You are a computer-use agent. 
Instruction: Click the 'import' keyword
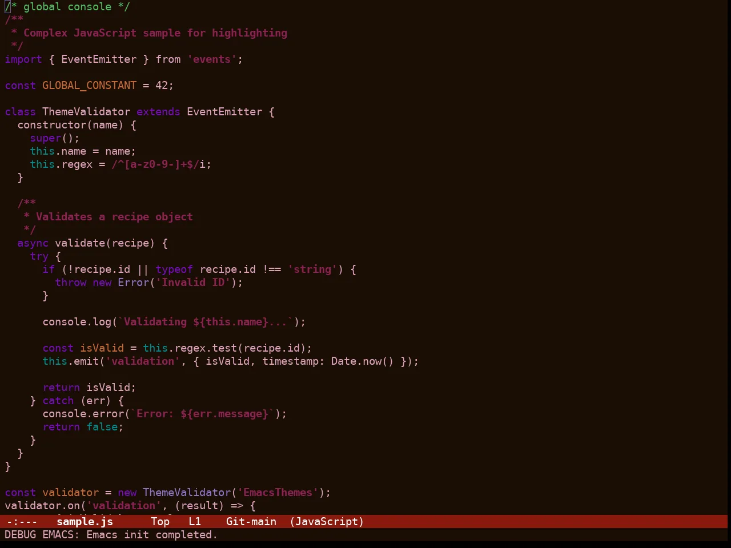23,59
